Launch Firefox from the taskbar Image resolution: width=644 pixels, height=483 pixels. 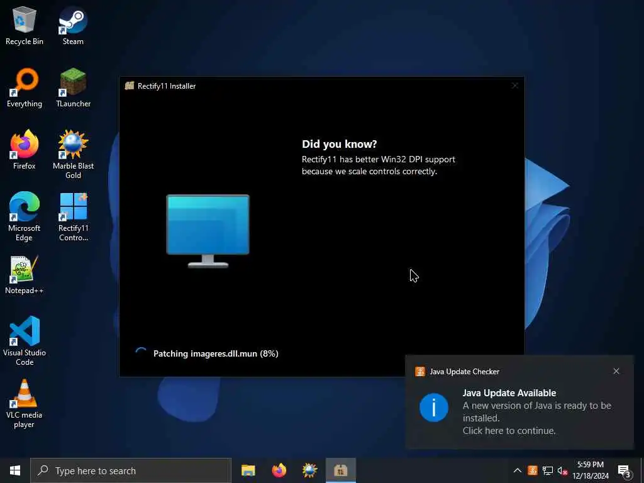tap(279, 470)
